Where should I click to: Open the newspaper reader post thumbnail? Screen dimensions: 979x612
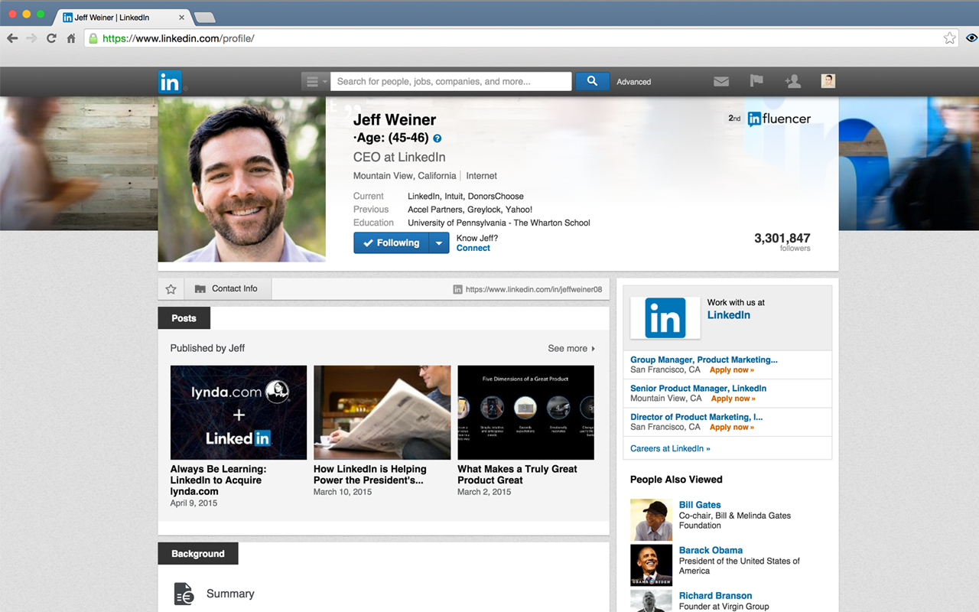382,412
